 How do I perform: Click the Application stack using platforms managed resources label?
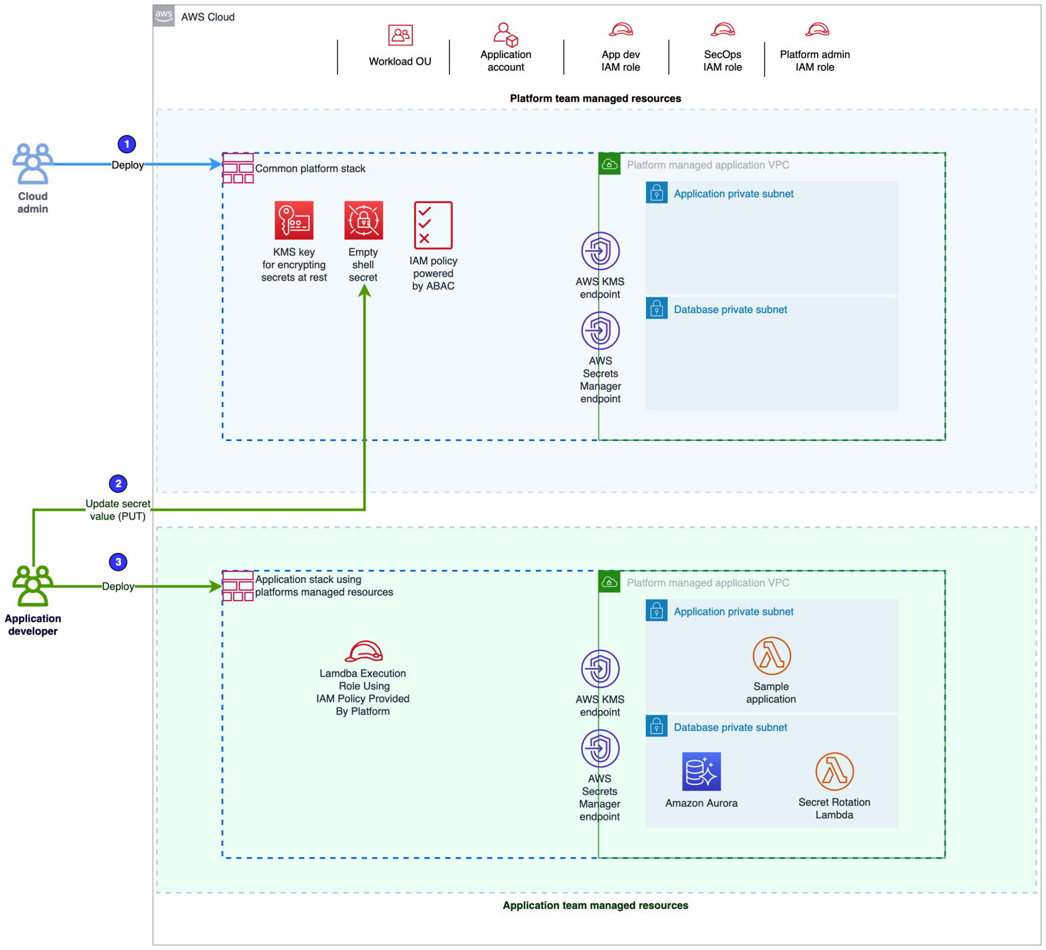325,586
